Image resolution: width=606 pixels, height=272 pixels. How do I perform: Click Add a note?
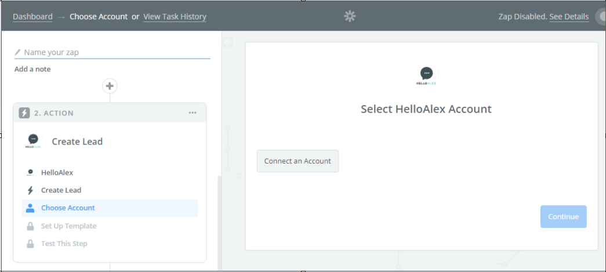click(x=32, y=69)
